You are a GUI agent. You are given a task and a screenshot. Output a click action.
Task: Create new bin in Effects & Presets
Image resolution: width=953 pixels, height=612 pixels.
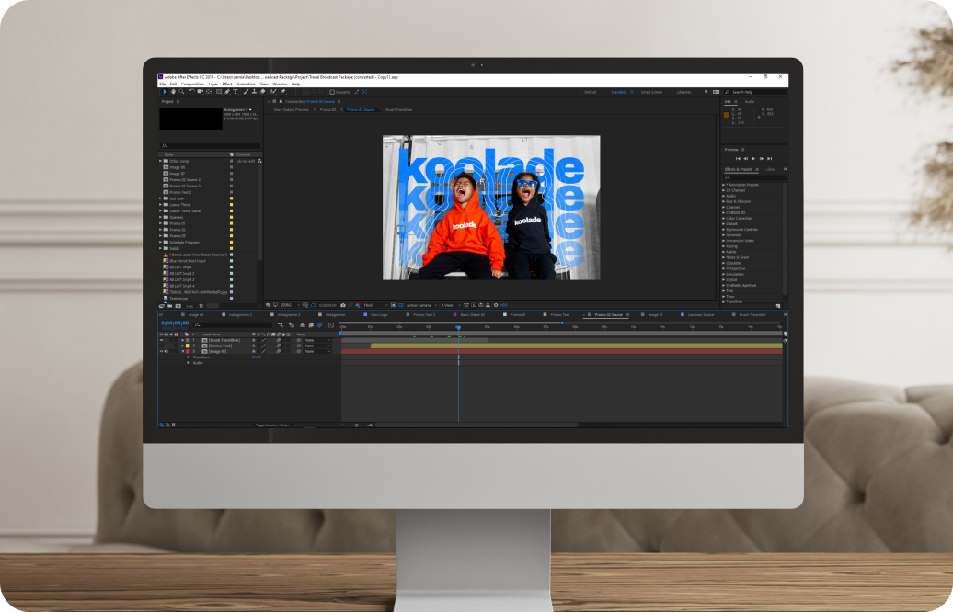coord(778,305)
